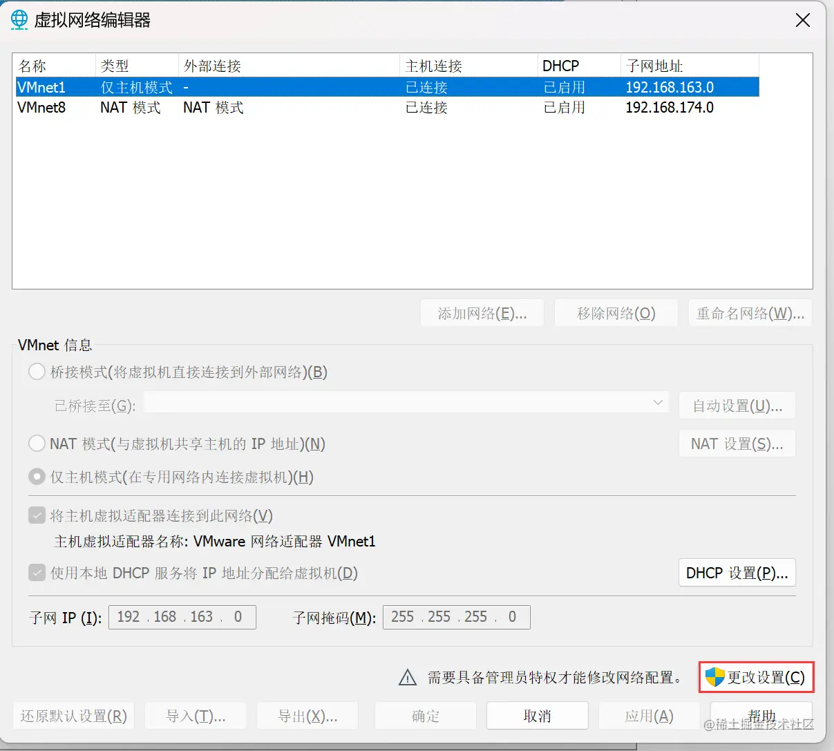Viewport: 834px width, 751px height.
Task: Open the 已桥接至 dropdown
Action: [x=406, y=403]
